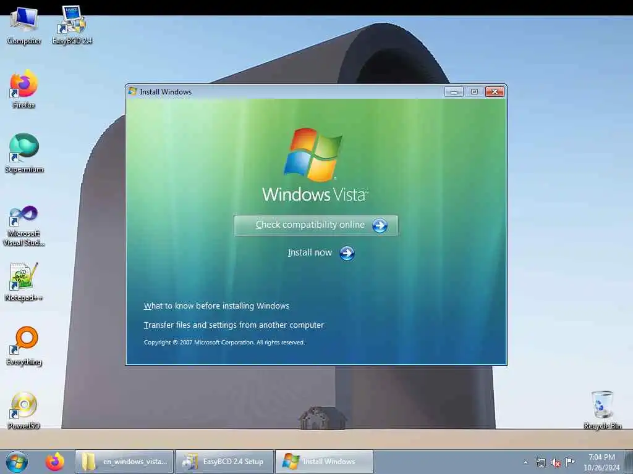Click the network icon in the system tray
This screenshot has height=474, width=633.
point(540,463)
